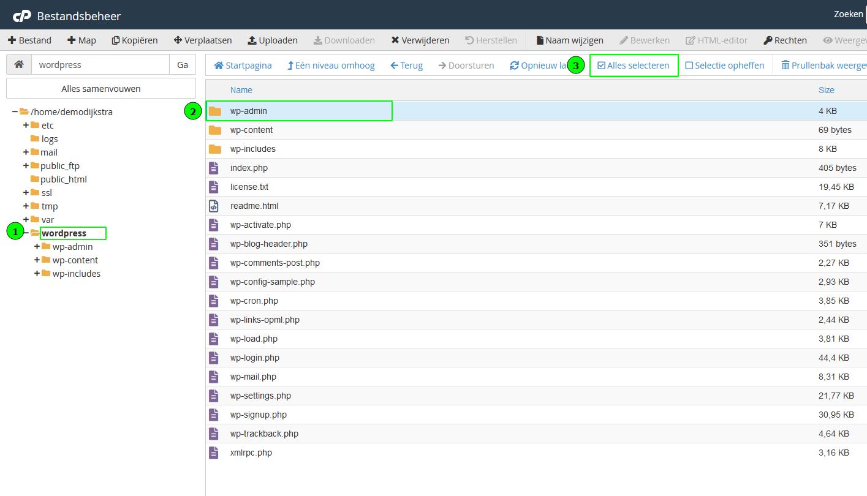
Task: Clear selection with Selectie opheffen
Action: 725,66
